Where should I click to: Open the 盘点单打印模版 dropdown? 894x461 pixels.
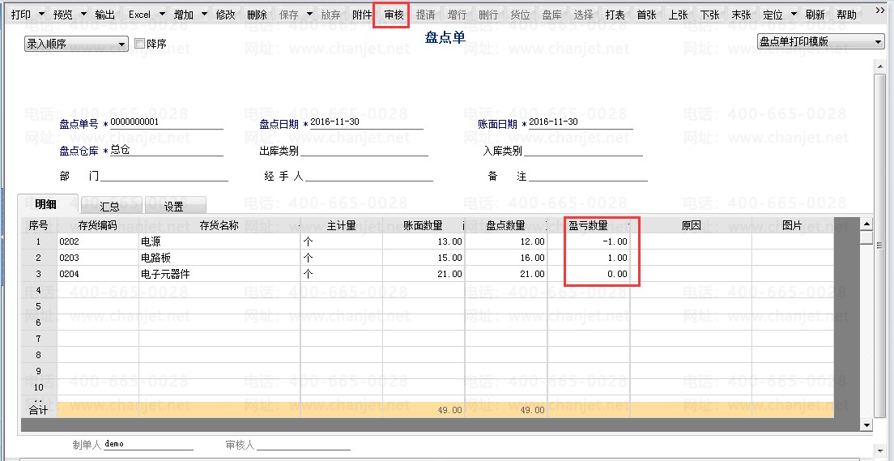pos(878,41)
